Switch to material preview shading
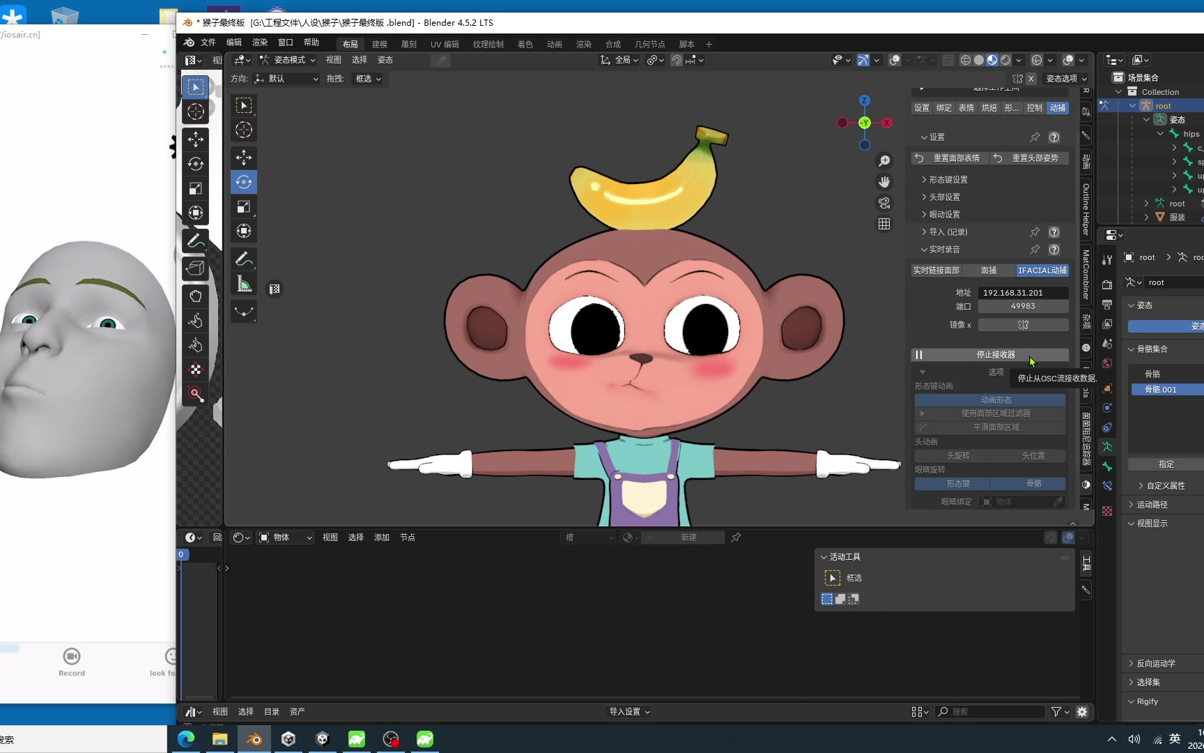 pos(992,60)
